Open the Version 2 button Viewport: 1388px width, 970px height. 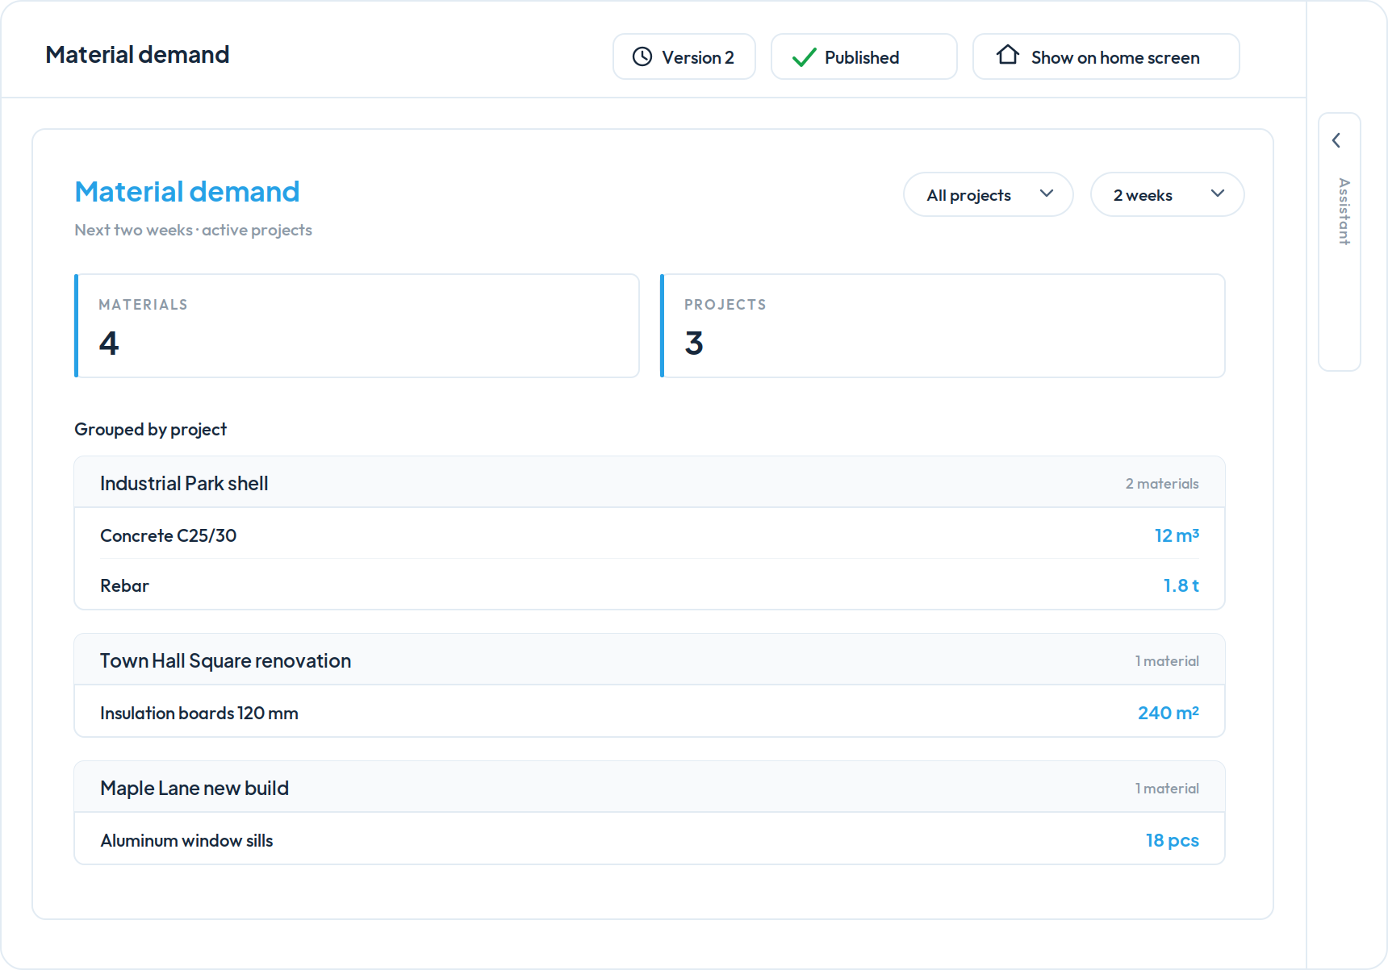click(684, 56)
